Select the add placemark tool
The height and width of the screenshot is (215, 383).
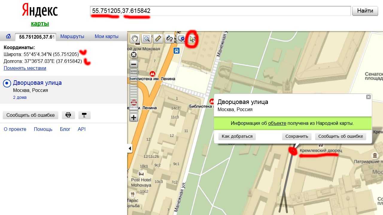click(181, 38)
